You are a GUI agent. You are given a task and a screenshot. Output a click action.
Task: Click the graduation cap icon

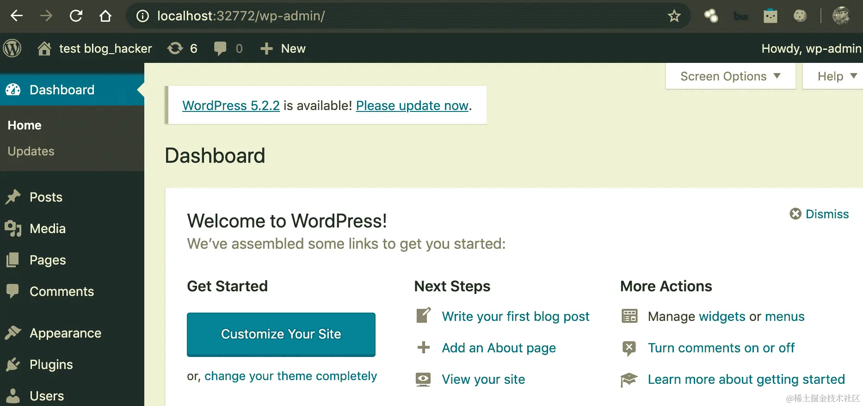point(629,380)
